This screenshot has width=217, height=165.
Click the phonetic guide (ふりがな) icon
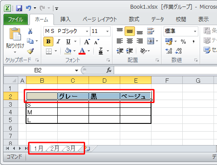(x=101, y=51)
